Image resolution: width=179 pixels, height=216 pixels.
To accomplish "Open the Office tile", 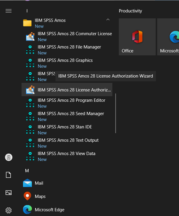I will 137,37.
